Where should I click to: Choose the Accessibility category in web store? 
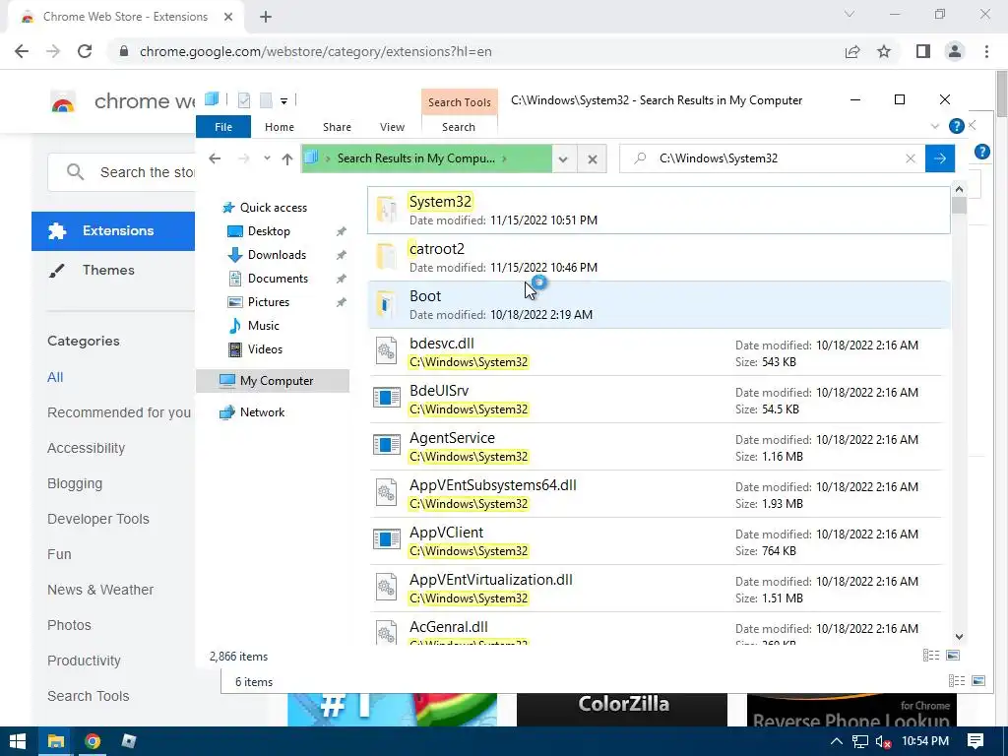86,448
